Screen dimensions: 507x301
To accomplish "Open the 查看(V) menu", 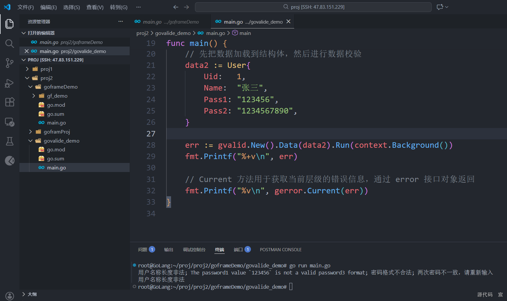I will pyautogui.click(x=95, y=7).
